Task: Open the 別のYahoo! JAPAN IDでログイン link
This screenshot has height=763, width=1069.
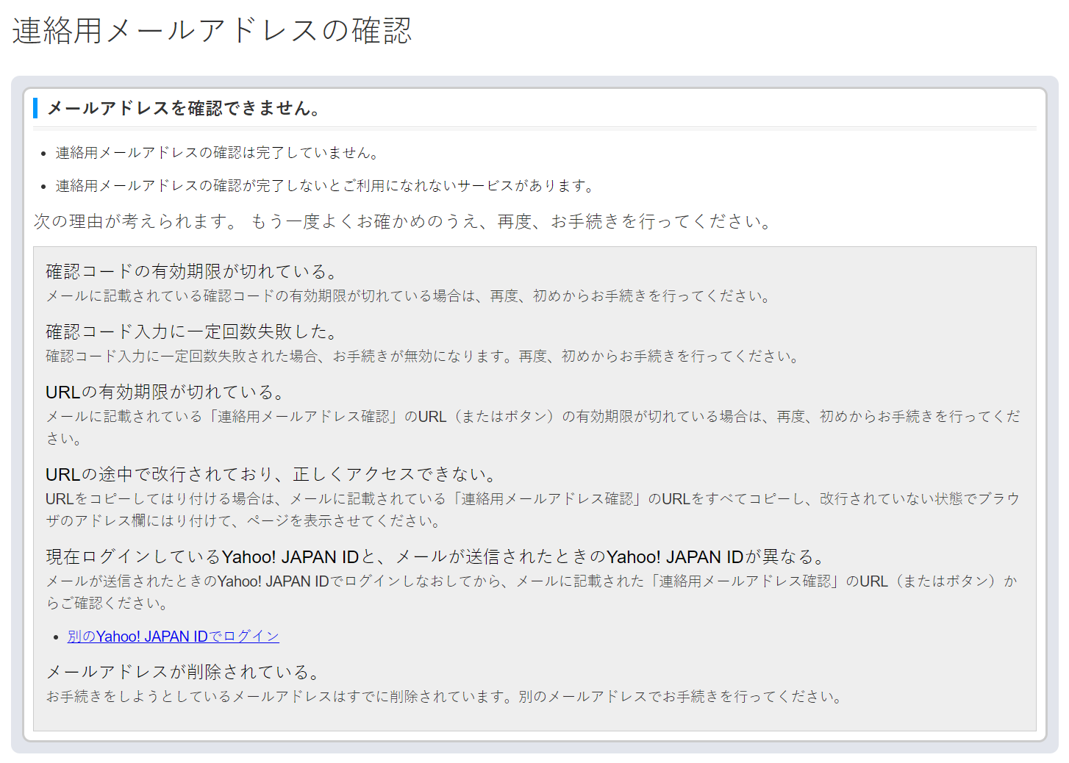Action: coord(173,637)
